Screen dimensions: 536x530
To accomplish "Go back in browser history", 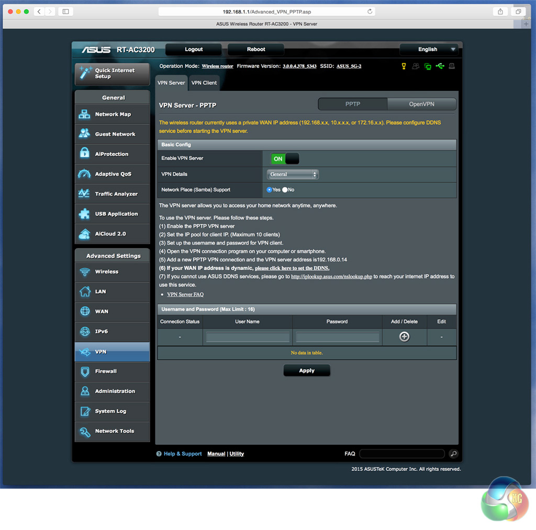I will pos(39,11).
